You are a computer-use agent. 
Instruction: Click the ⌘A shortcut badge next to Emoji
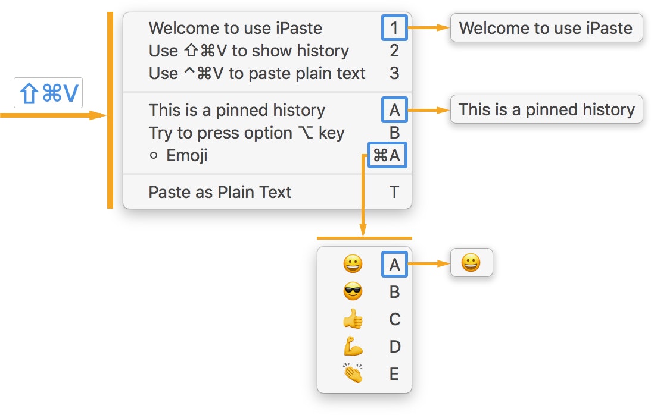point(387,155)
